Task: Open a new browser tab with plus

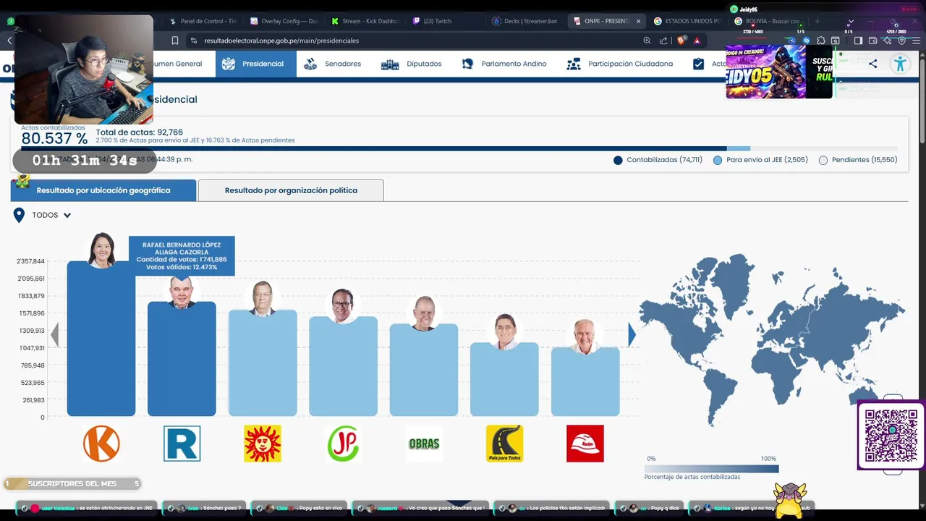Action: (x=817, y=21)
